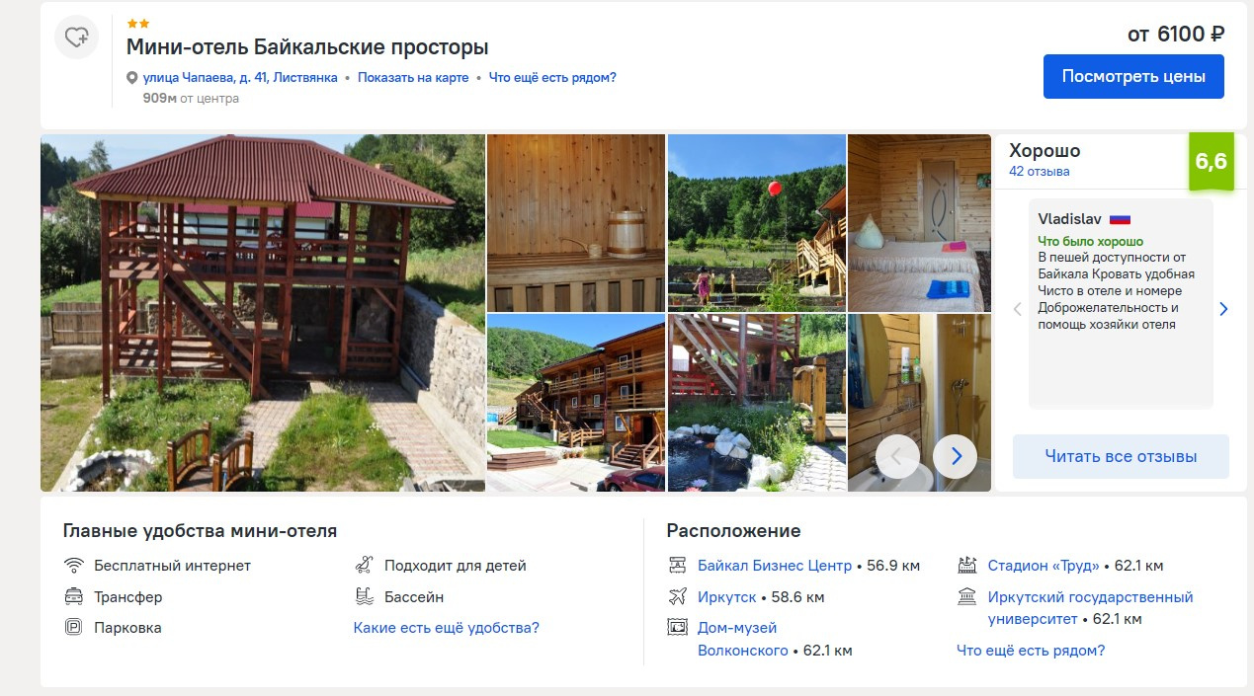Open Байкал Бизнес Центр location link
The width and height of the screenshot is (1254, 696).
point(775,566)
